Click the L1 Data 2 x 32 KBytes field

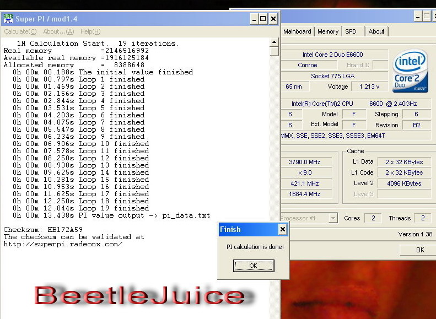[x=404, y=162]
